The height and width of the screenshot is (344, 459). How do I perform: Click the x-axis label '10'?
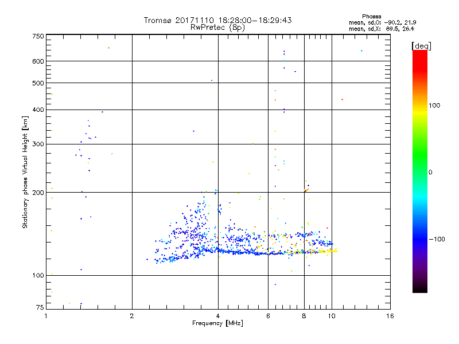tap(332, 316)
